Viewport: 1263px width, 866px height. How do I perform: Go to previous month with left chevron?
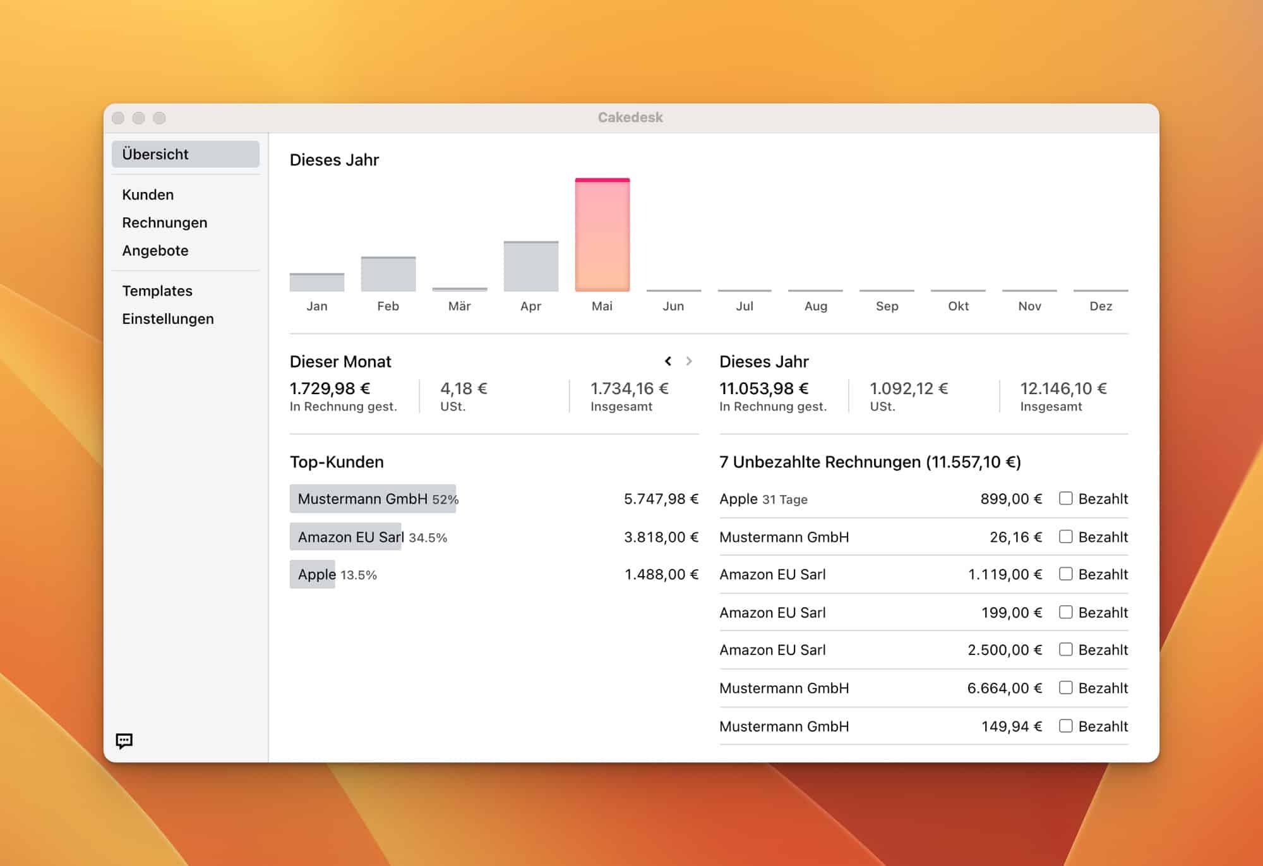tap(668, 361)
